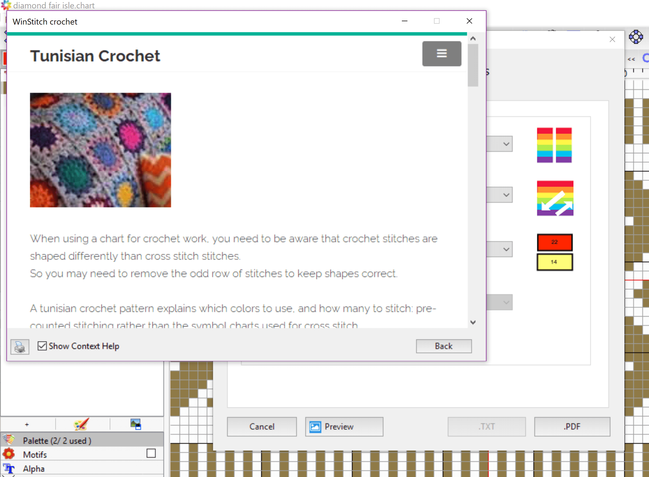Click the image-to-palette import icon
The image size is (649, 477).
point(136,425)
